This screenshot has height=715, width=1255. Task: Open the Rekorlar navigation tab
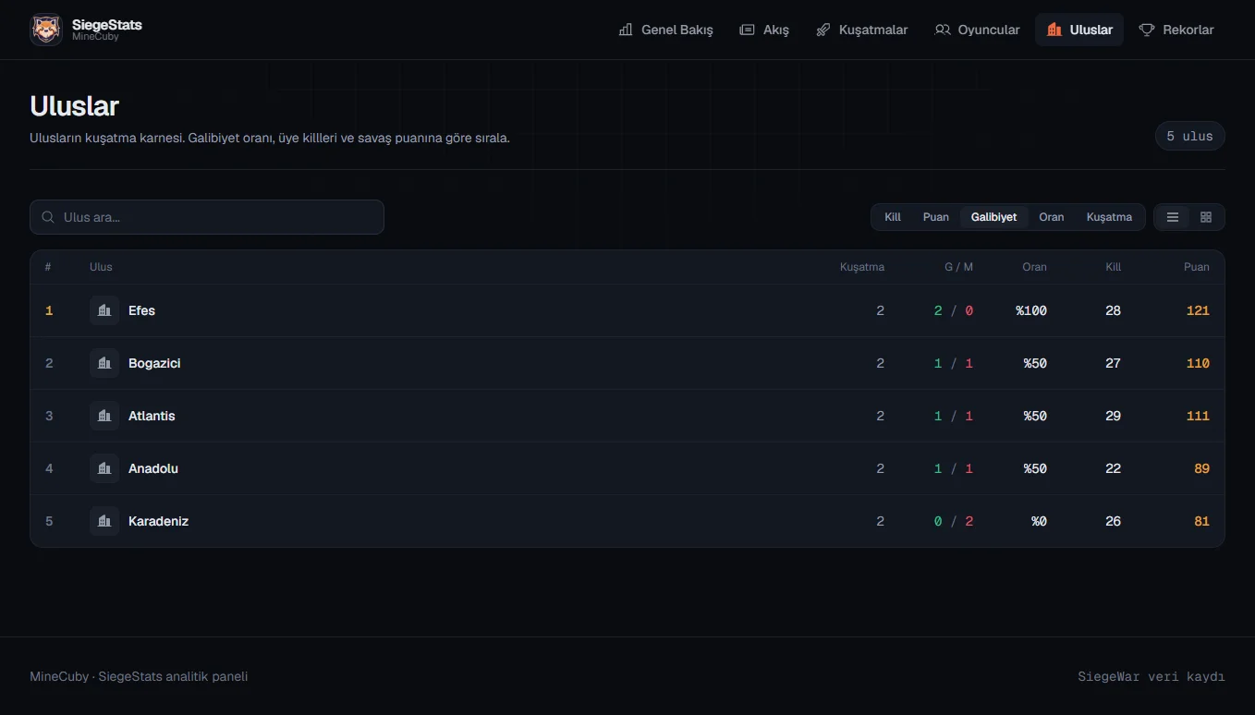point(1176,30)
